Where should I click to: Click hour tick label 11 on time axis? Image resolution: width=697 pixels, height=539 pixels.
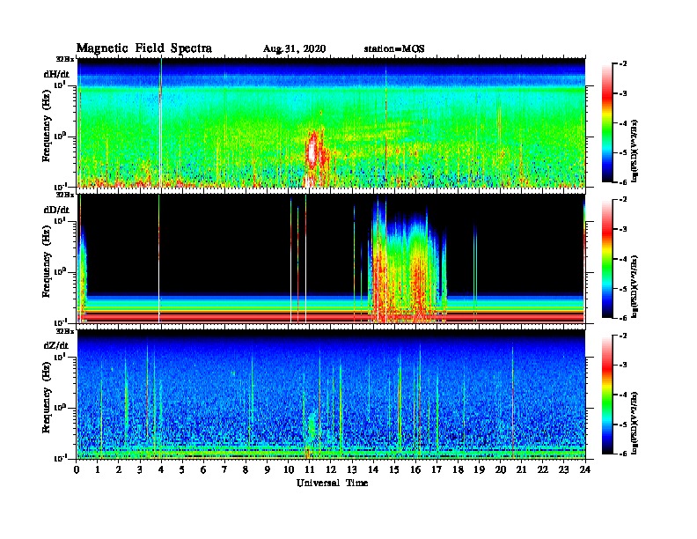[310, 469]
